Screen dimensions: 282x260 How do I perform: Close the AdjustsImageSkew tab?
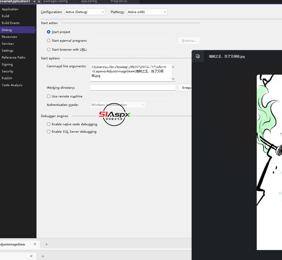(x=35, y=244)
